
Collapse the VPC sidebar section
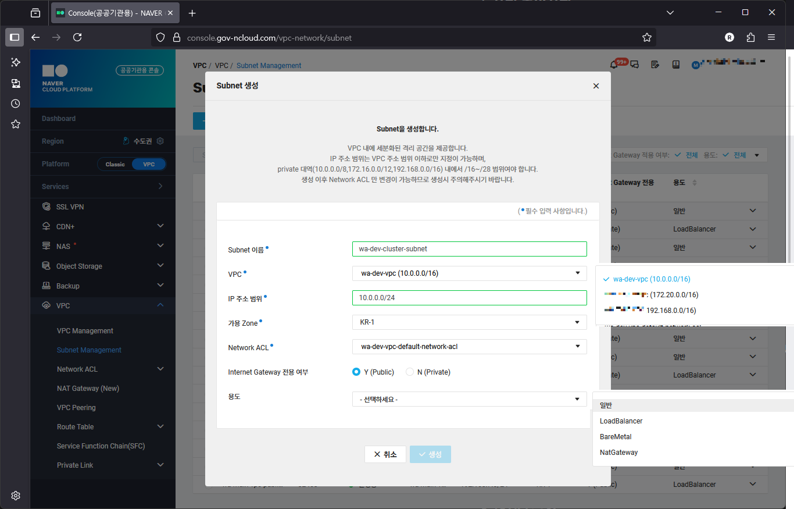[x=160, y=305]
